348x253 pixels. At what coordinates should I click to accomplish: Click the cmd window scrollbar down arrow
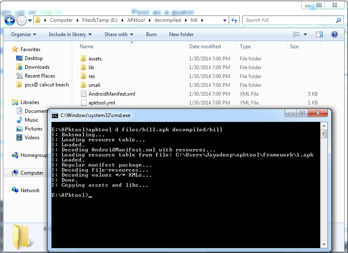pos(324,244)
